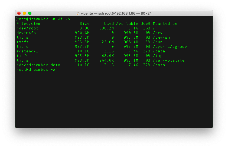The width and height of the screenshot is (228, 148).
Task: Click the 'df -h' command text
Action: coord(64,19)
